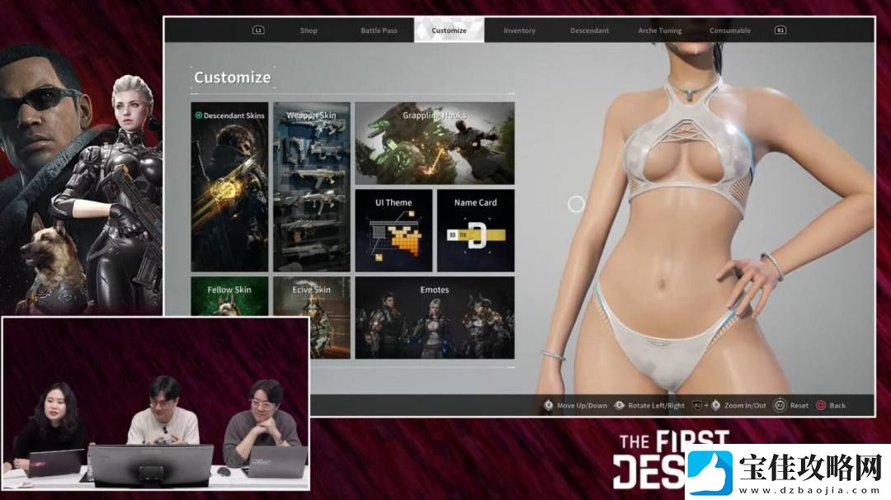Go to the Inventory tab
Screen dimensions: 891x500
click(520, 31)
